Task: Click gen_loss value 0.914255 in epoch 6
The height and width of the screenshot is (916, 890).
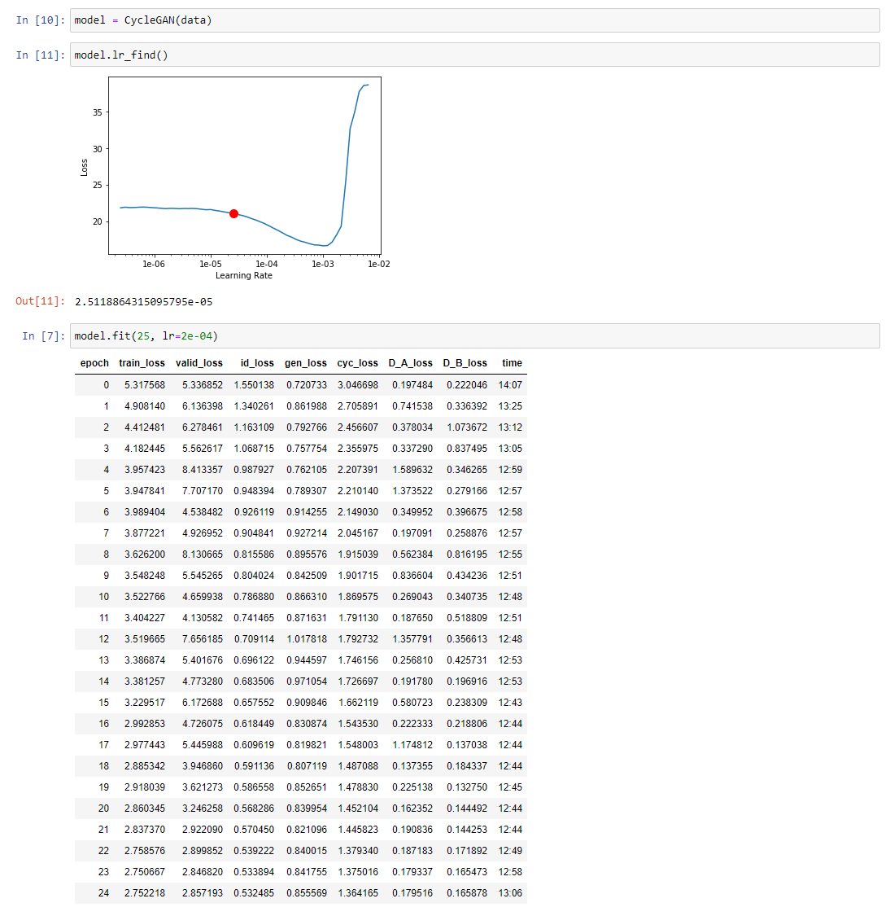Action: [307, 512]
